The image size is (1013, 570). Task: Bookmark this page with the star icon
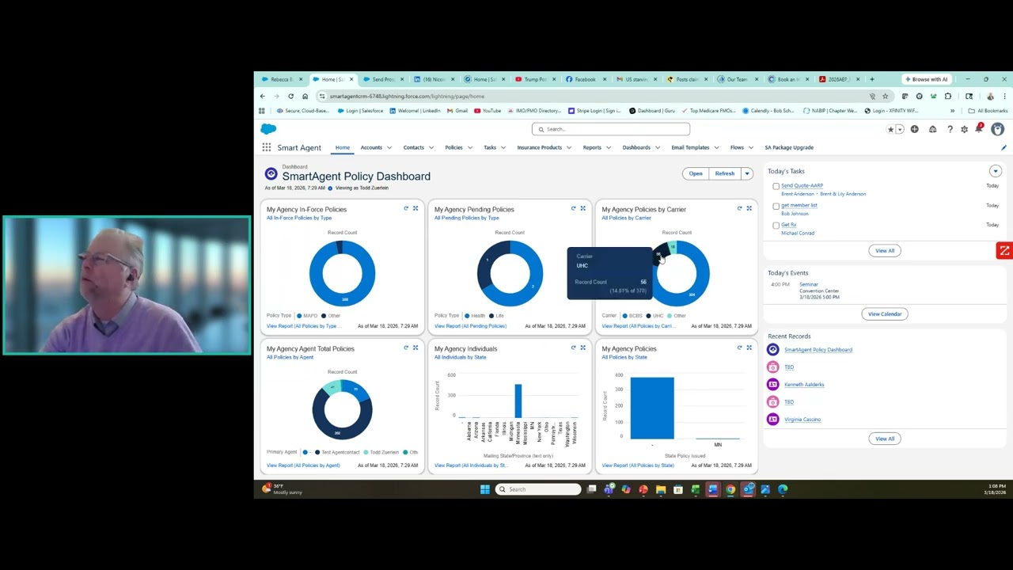pyautogui.click(x=886, y=97)
